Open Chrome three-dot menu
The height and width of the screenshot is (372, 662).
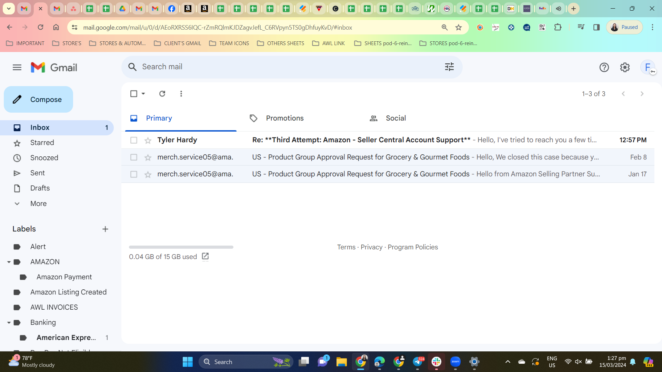[652, 27]
